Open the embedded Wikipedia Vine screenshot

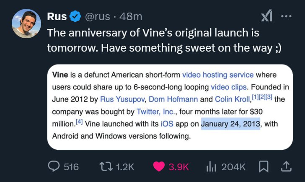click(170, 106)
